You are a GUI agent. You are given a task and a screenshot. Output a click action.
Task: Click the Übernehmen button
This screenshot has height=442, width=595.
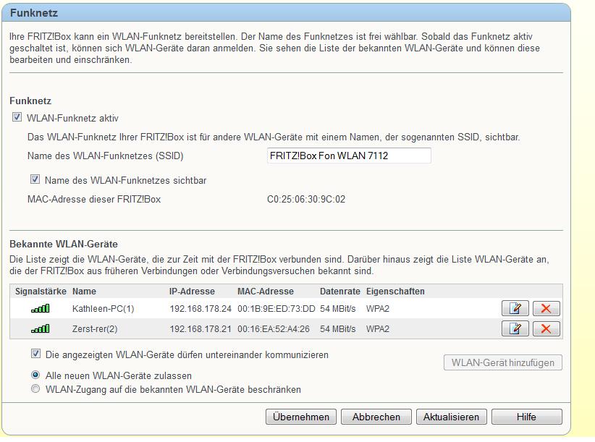click(x=301, y=417)
